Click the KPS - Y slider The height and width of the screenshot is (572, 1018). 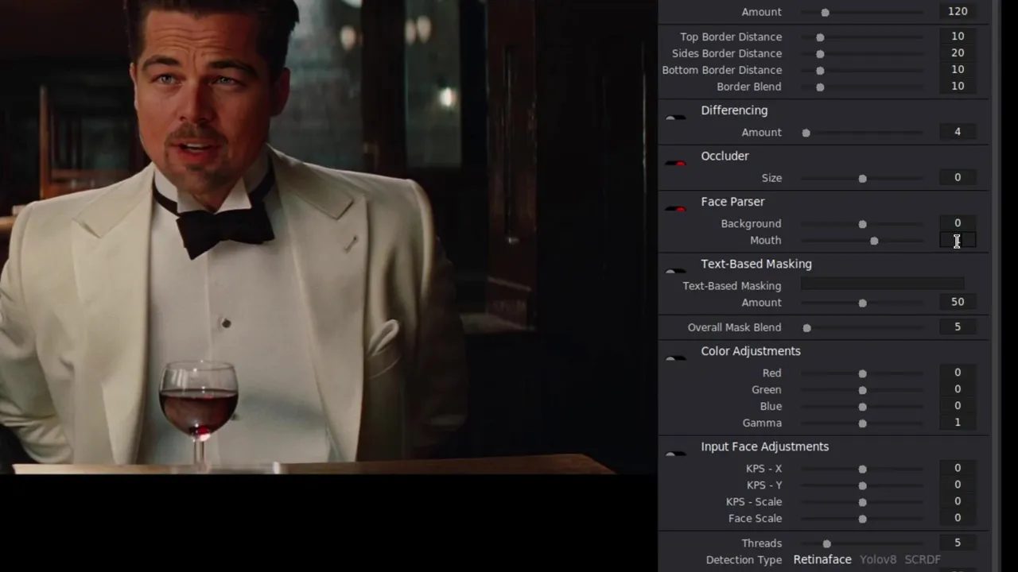pos(862,485)
